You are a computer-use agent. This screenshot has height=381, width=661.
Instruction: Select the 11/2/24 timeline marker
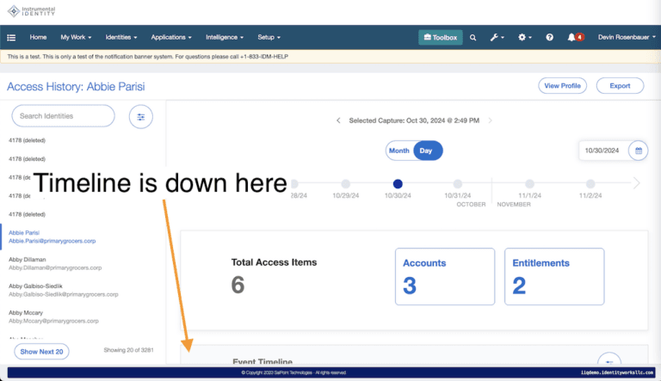click(590, 184)
